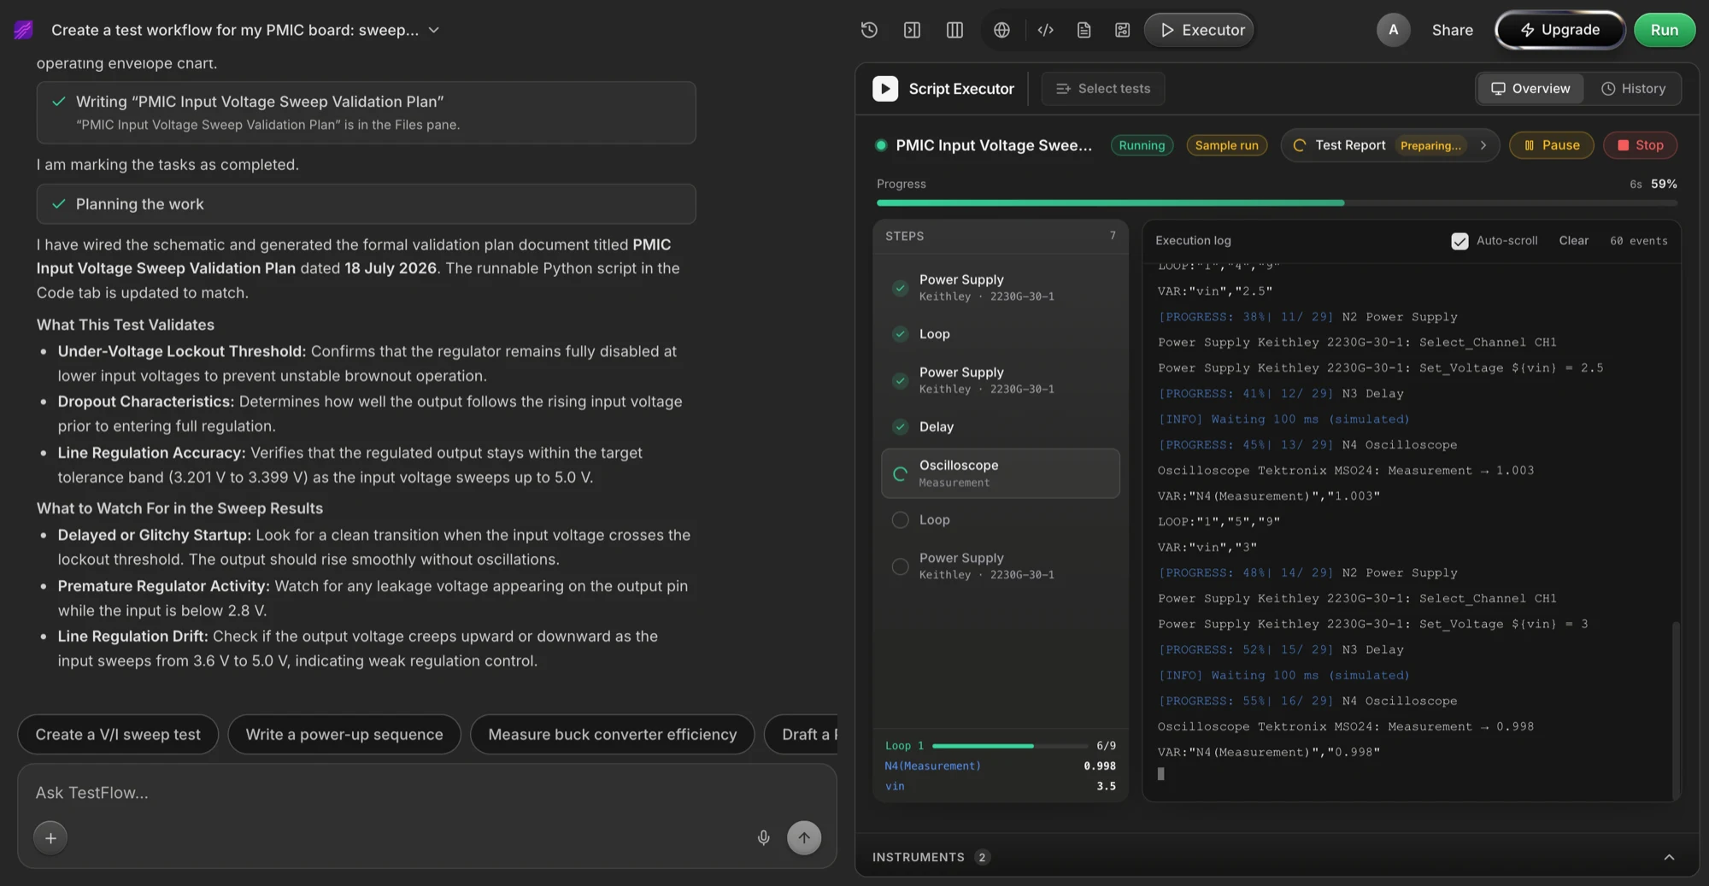Image resolution: width=1709 pixels, height=886 pixels.
Task: Click the Loop 1 progress bar
Action: 1009,746
